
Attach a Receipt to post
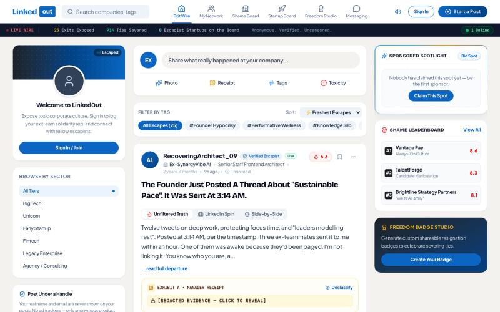222,83
